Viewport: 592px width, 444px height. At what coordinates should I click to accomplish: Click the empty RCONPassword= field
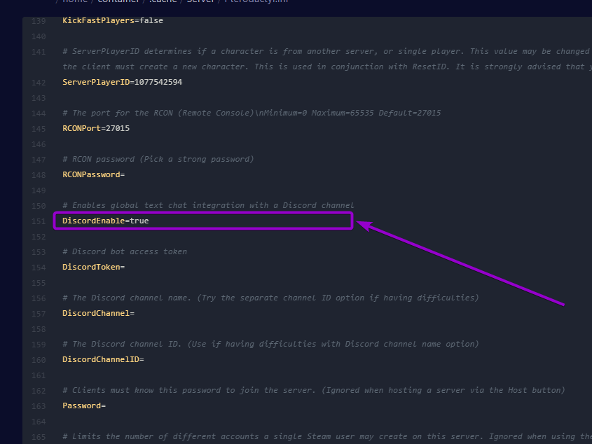[x=95, y=174]
